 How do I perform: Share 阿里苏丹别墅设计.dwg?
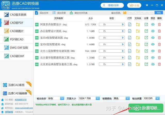pyautogui.click(x=146, y=24)
